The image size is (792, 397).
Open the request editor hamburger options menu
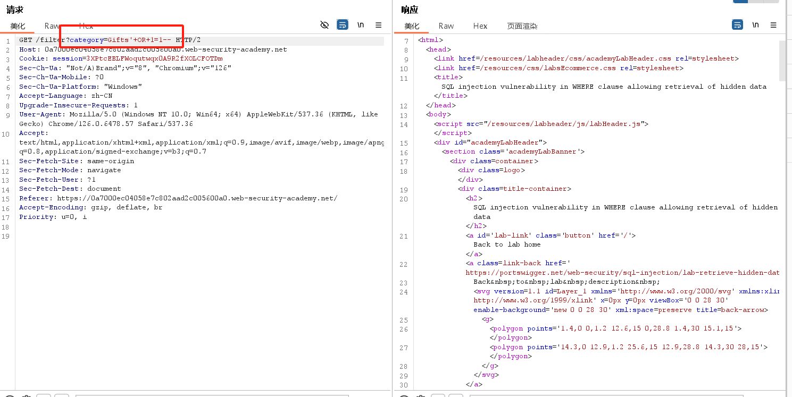pos(379,25)
